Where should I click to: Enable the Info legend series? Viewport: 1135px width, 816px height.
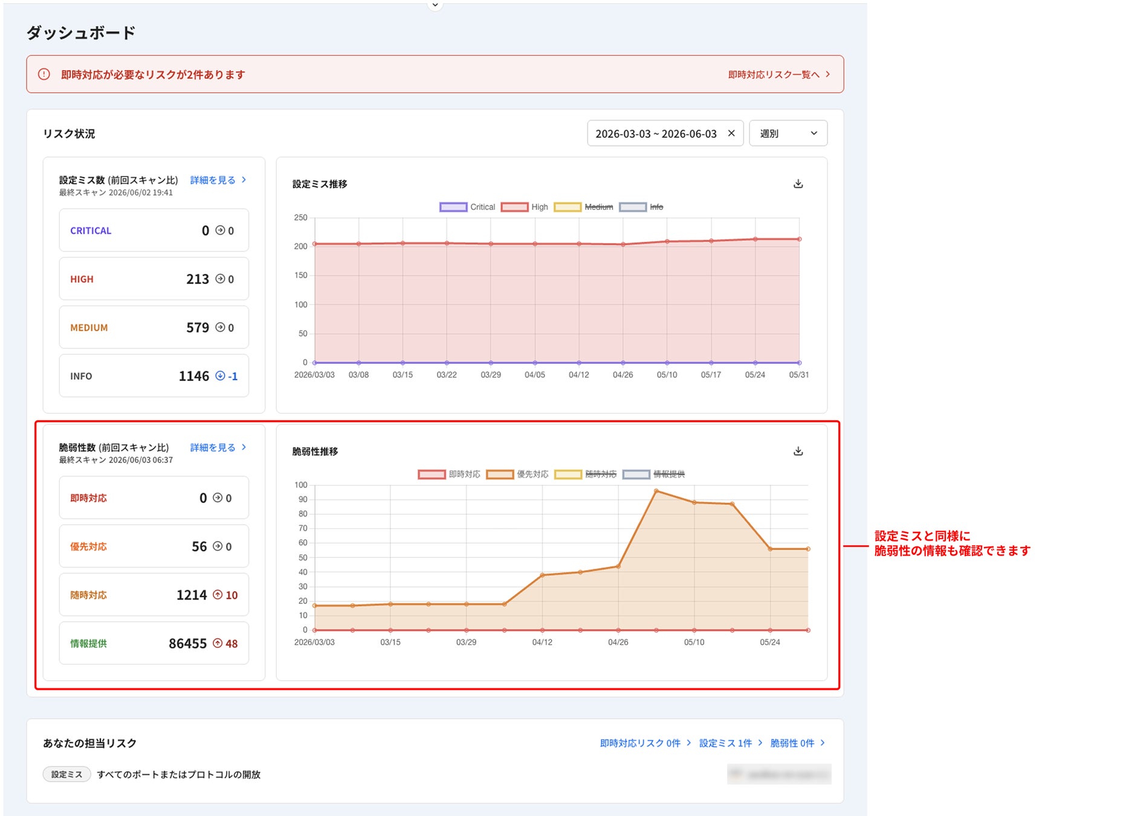point(641,207)
